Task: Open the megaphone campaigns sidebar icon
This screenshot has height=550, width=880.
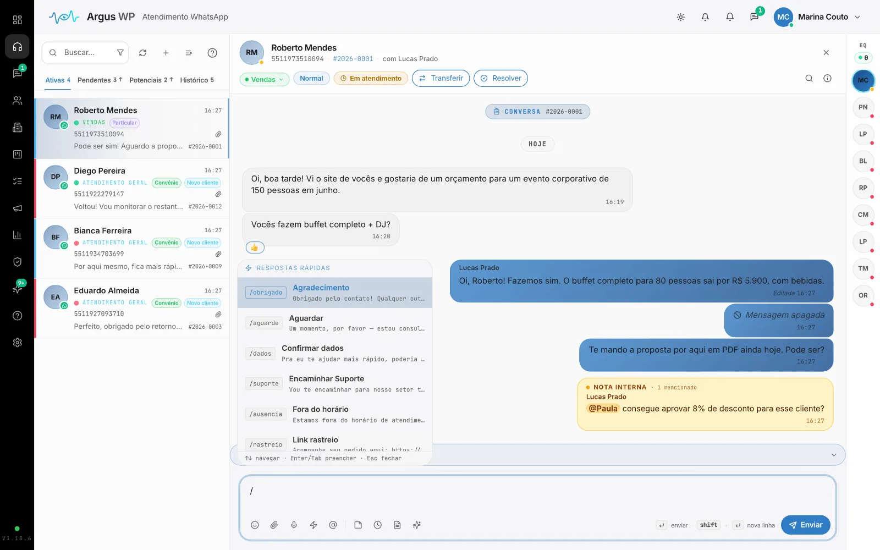Action: coord(17,208)
